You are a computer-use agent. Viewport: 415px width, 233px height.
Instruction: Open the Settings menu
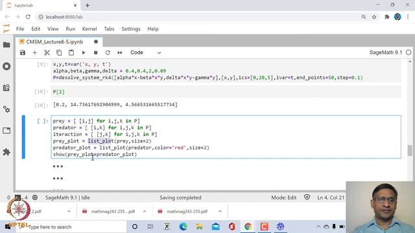click(x=131, y=28)
